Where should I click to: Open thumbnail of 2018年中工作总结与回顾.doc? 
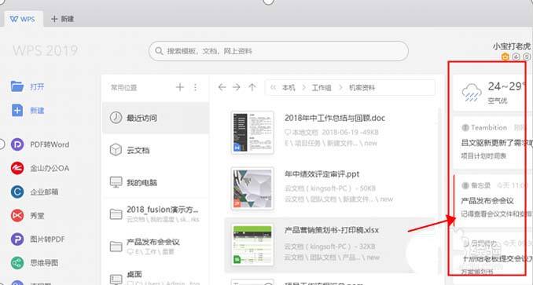[x=252, y=133]
